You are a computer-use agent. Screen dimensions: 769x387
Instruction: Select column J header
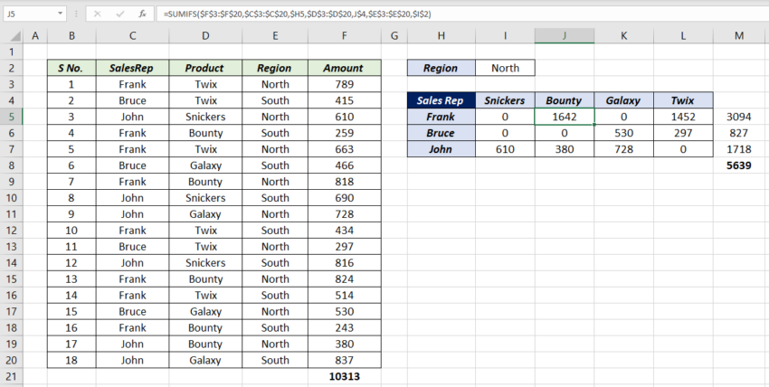point(564,35)
